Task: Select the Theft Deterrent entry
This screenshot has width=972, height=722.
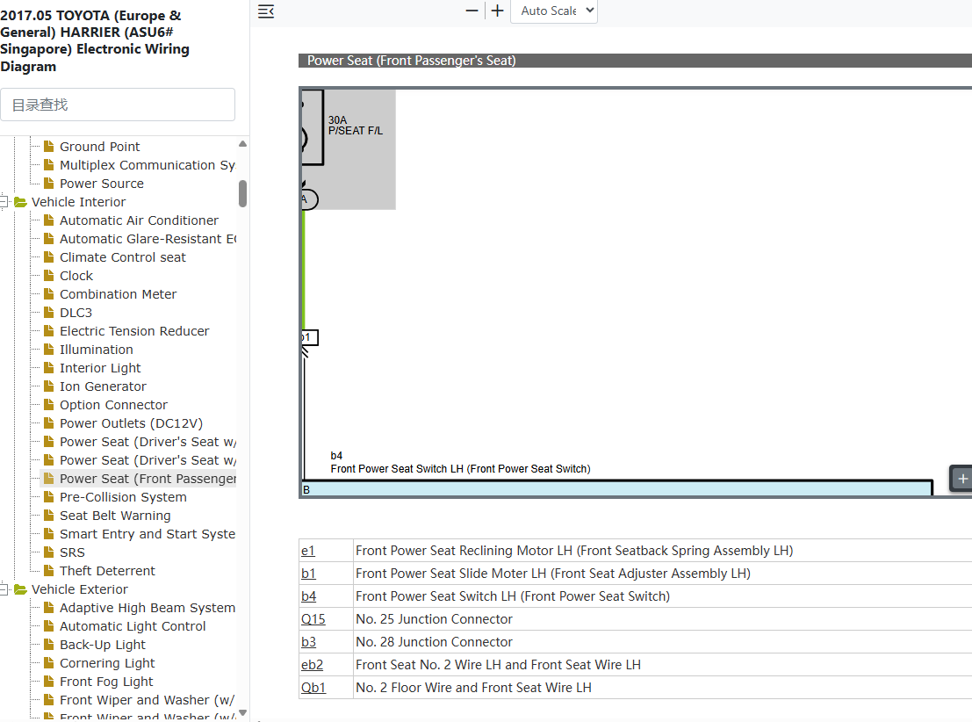Action: 107,571
